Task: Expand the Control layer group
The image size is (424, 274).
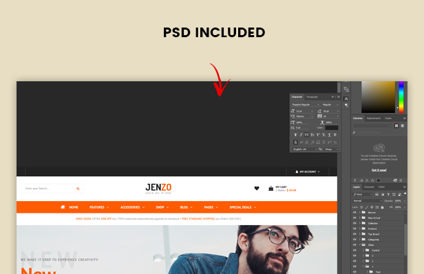Action: point(363,250)
